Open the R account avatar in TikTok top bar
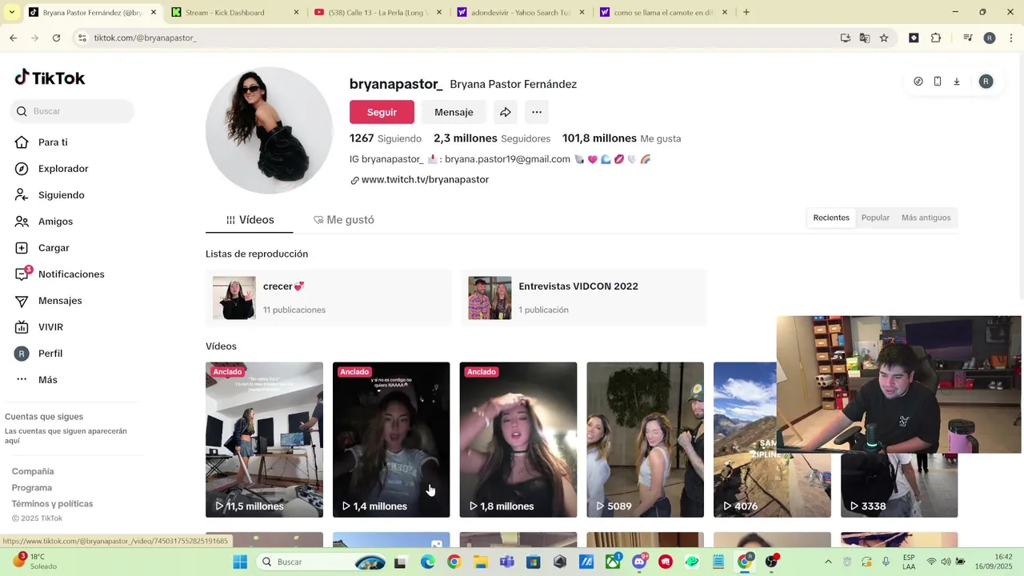Image resolution: width=1024 pixels, height=576 pixels. coord(986,82)
